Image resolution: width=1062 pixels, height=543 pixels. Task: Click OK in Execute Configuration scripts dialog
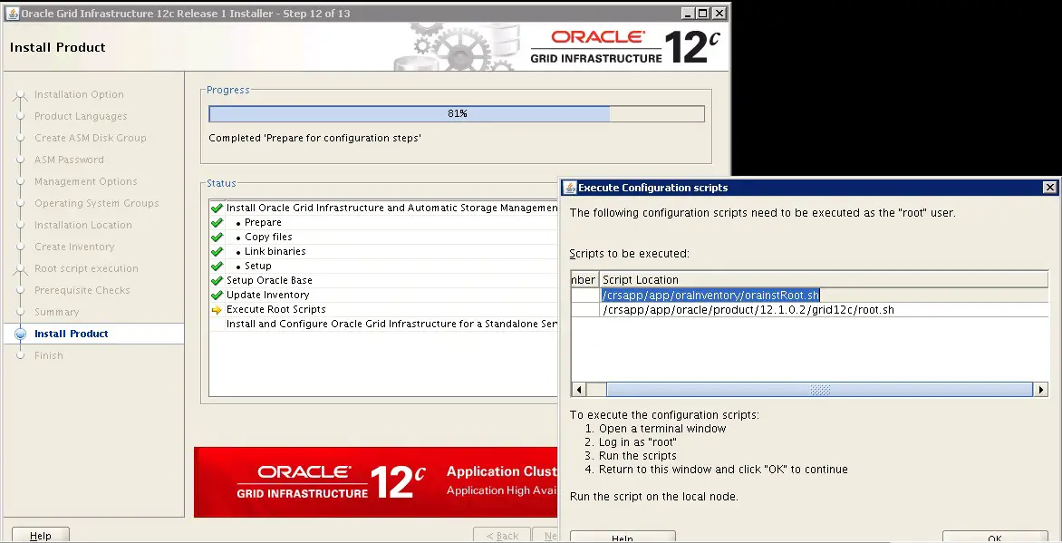tap(994, 537)
